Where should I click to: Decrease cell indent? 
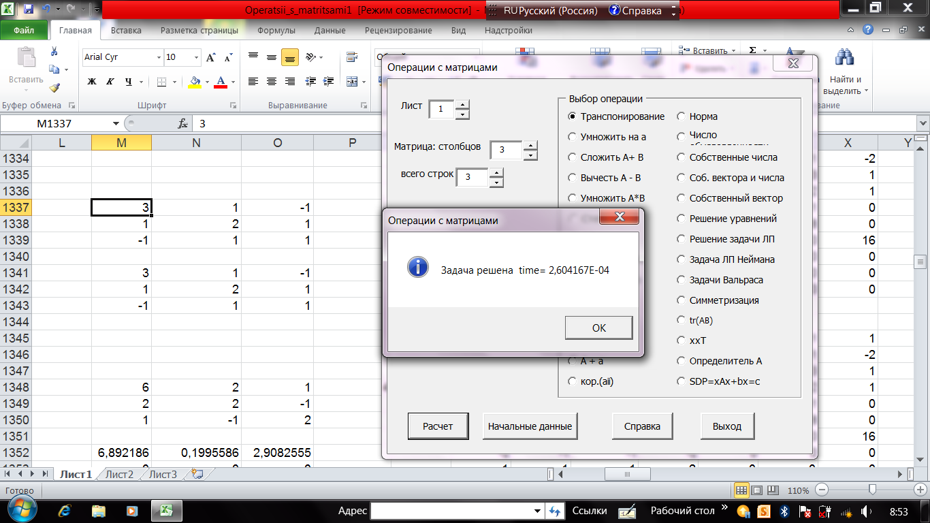pyautogui.click(x=311, y=82)
